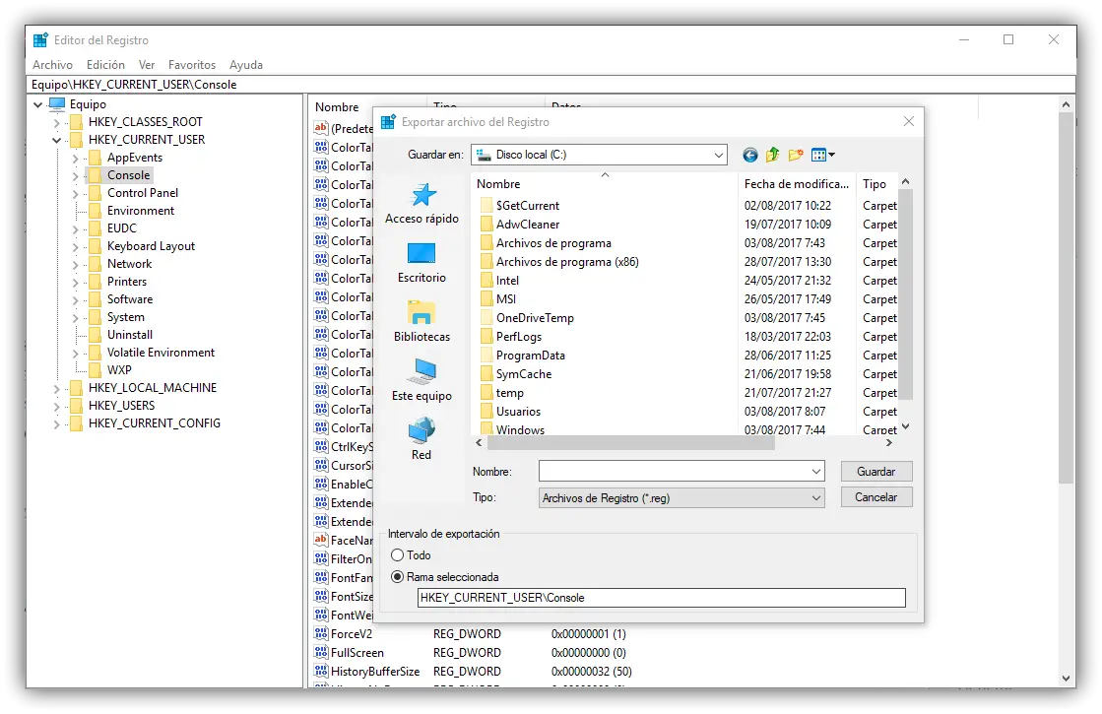Collapse the HKEY_CURRENT_USER node
This screenshot has width=1102, height=714.
coord(57,140)
